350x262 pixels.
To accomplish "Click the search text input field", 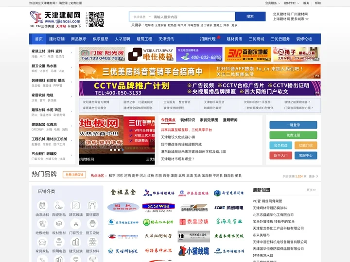I will tap(194, 16).
